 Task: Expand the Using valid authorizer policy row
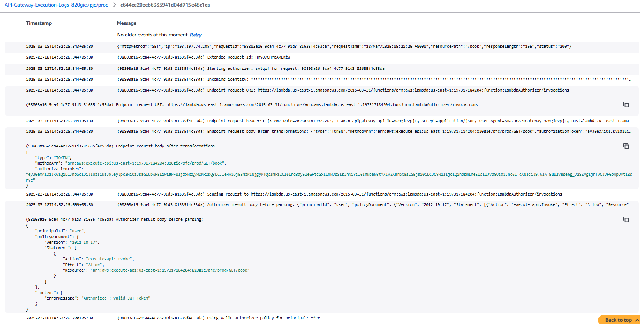click(322, 318)
